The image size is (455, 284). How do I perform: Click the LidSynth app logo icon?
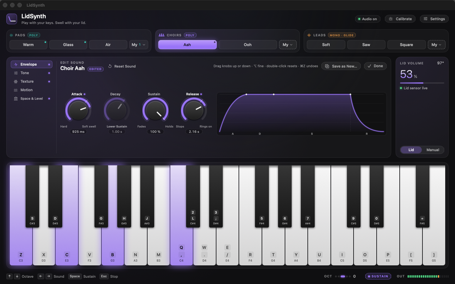click(12, 19)
